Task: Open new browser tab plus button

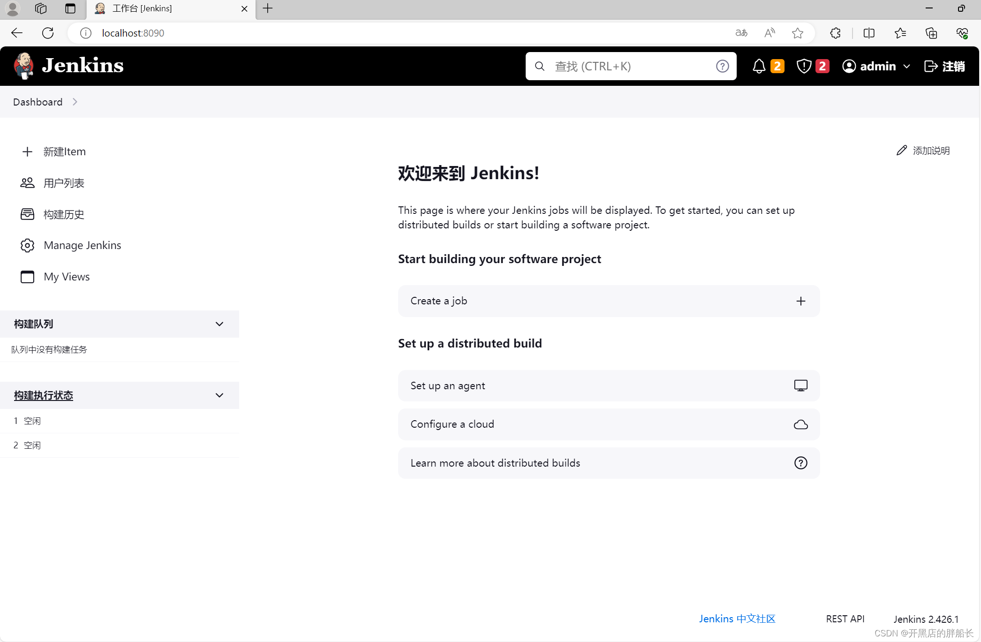Action: tap(268, 8)
